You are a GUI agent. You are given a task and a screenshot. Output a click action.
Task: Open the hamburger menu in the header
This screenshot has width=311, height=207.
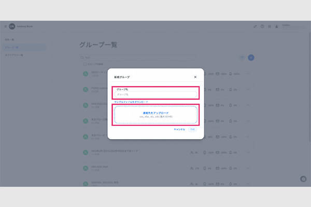6,26
